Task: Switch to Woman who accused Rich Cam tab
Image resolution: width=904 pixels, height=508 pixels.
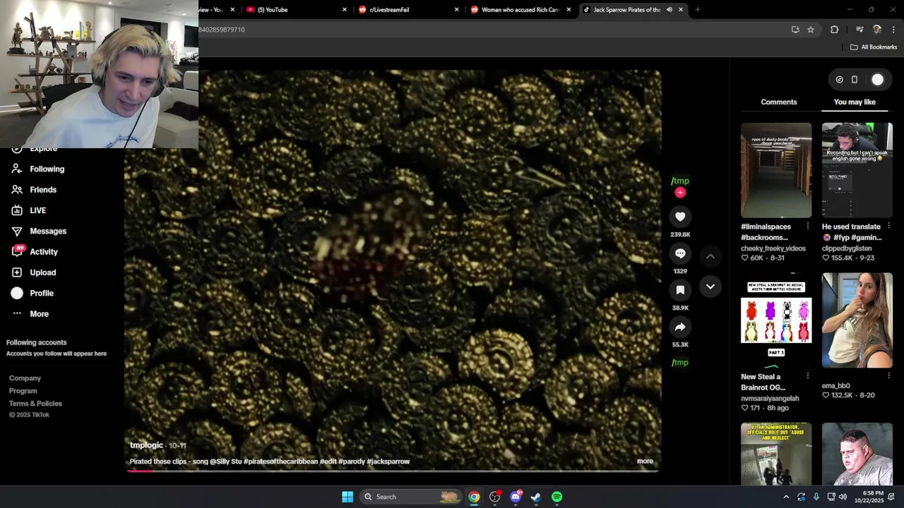Action: point(520,10)
